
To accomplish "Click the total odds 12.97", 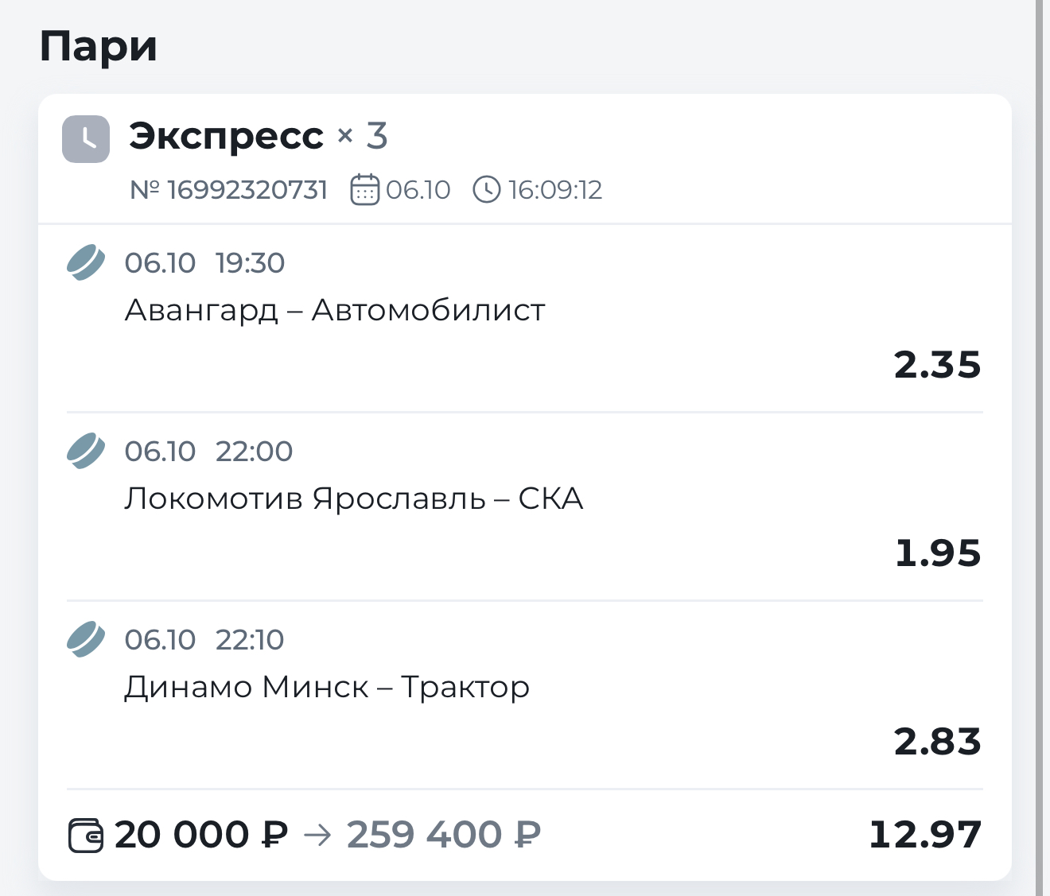I will point(925,835).
